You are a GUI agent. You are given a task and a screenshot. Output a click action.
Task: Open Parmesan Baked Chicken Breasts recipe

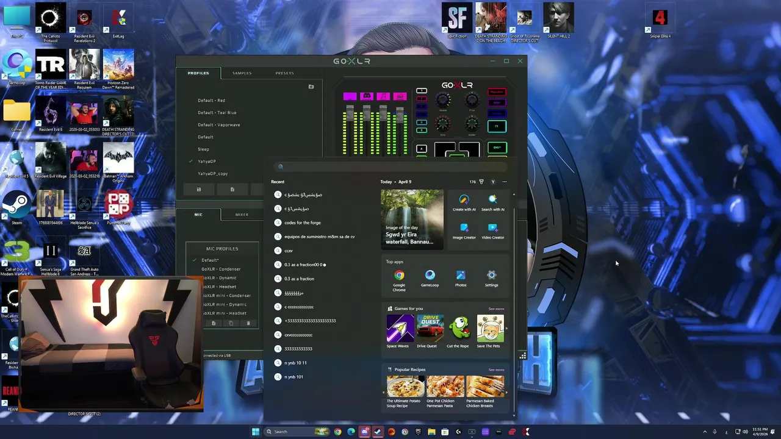tap(485, 391)
